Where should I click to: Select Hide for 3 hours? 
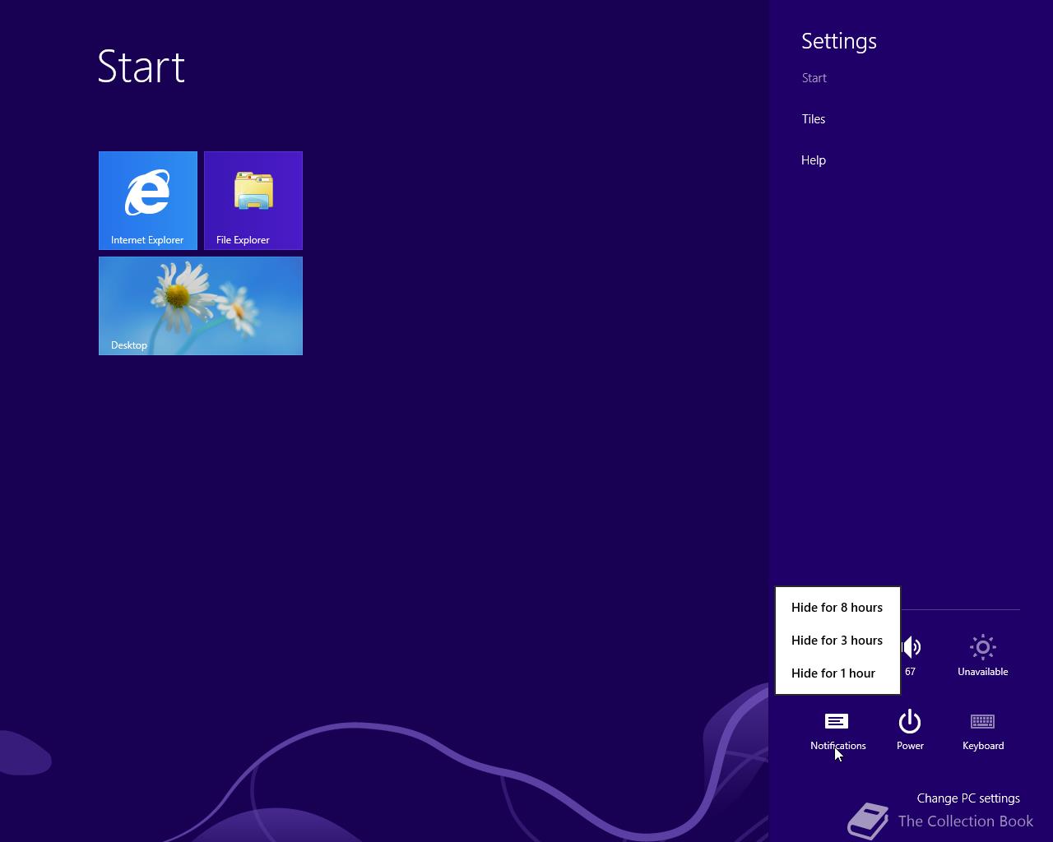point(837,640)
